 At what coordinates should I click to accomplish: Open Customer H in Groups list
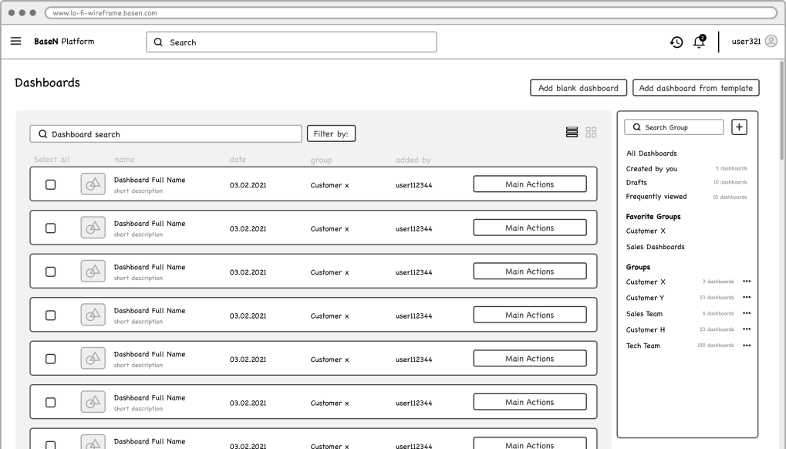pyautogui.click(x=646, y=329)
